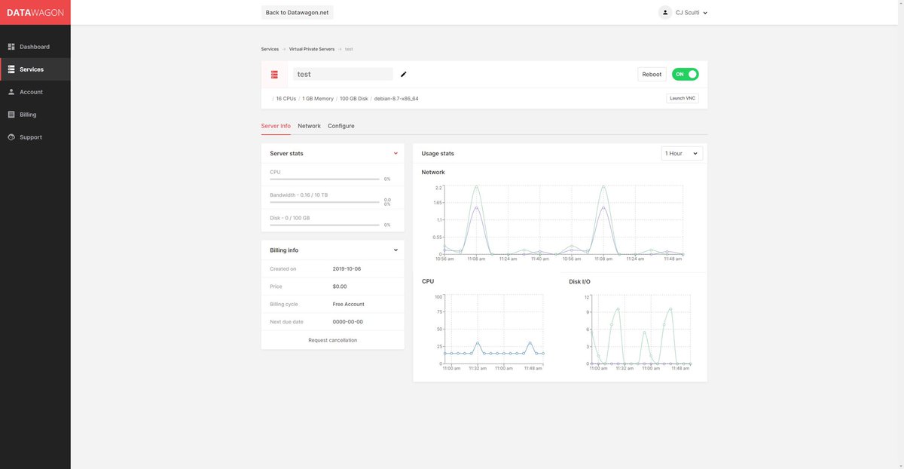Click the red server icon beside test
This screenshot has width=904, height=469.
click(x=274, y=75)
